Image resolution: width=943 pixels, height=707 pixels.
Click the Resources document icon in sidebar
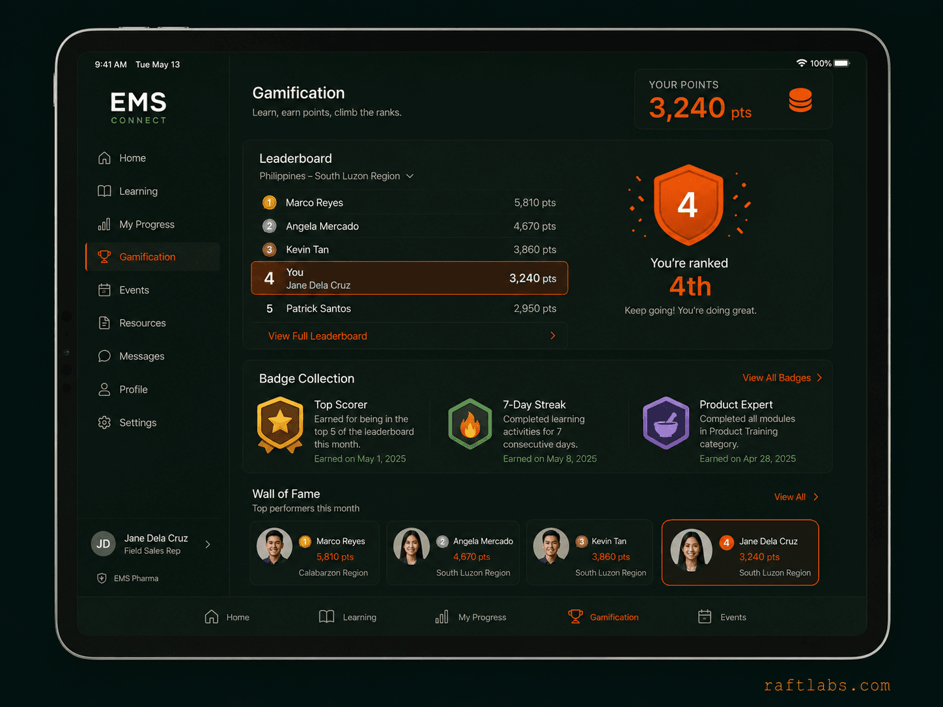coord(104,323)
